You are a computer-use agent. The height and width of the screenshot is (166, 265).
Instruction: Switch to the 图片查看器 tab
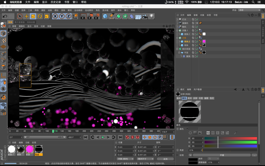click(19, 22)
